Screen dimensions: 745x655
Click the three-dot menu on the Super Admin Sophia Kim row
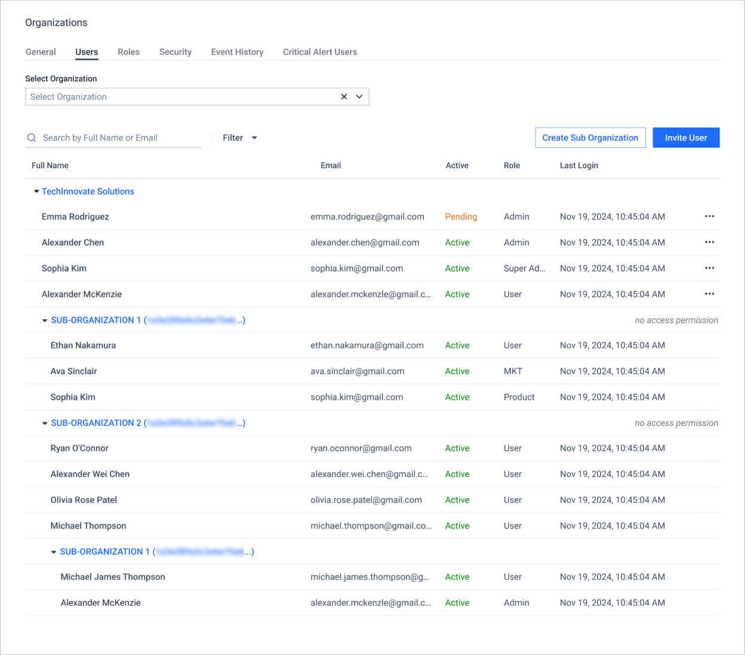pyautogui.click(x=709, y=268)
